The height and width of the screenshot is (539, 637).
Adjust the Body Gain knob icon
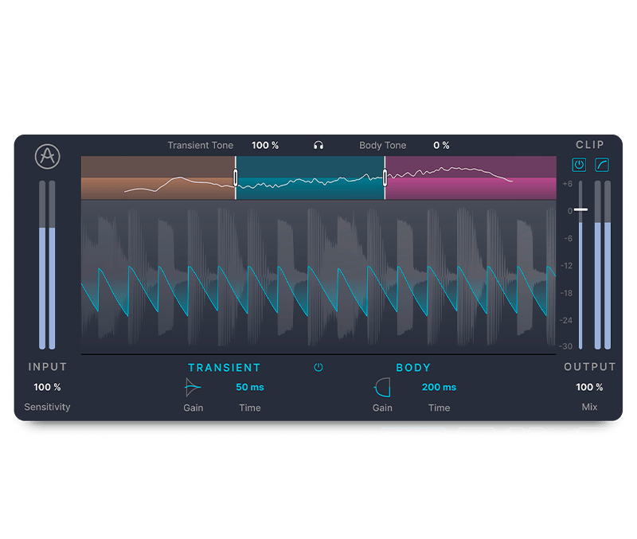[382, 387]
